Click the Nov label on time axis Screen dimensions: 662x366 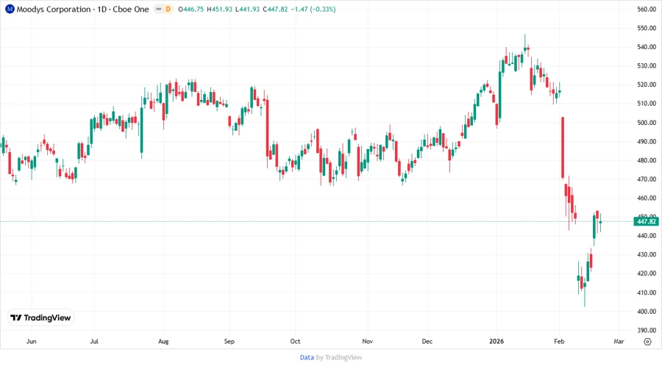tap(367, 341)
